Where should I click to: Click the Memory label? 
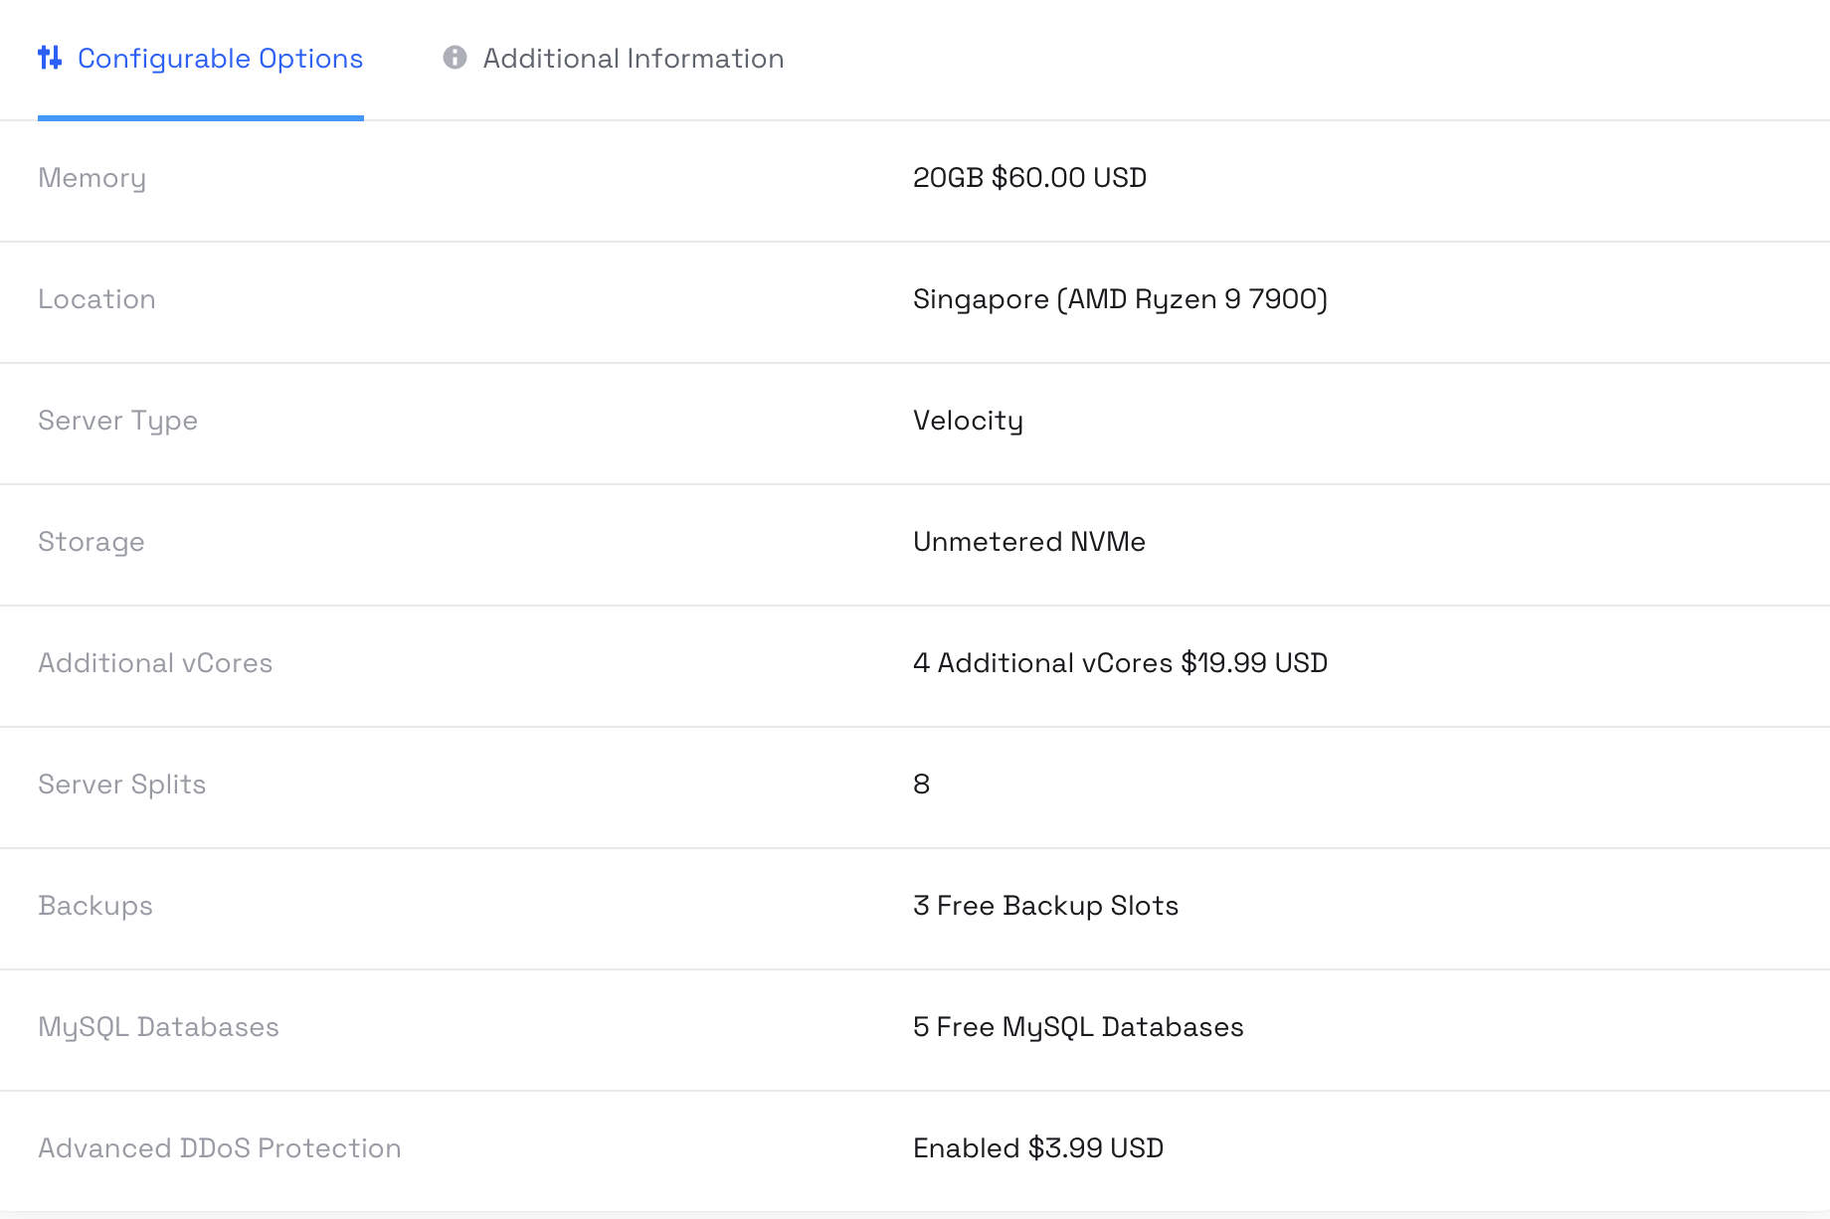pyautogui.click(x=91, y=178)
